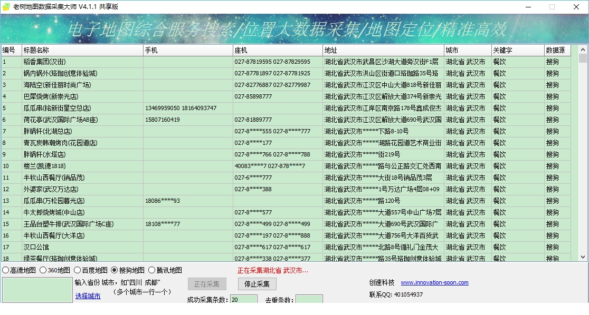Select row 汉口公馆
The image size is (589, 315).
pos(286,248)
